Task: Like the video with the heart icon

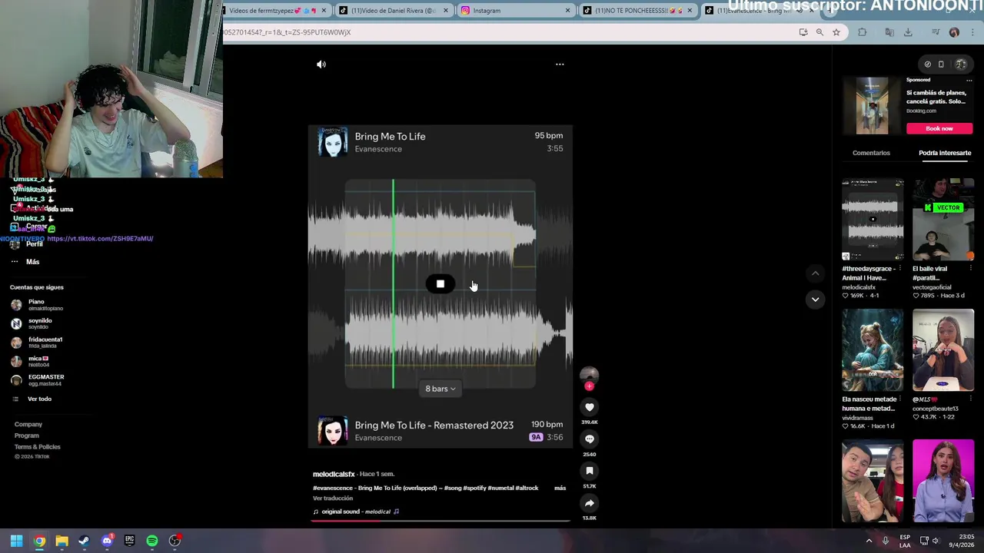Action: (x=590, y=407)
